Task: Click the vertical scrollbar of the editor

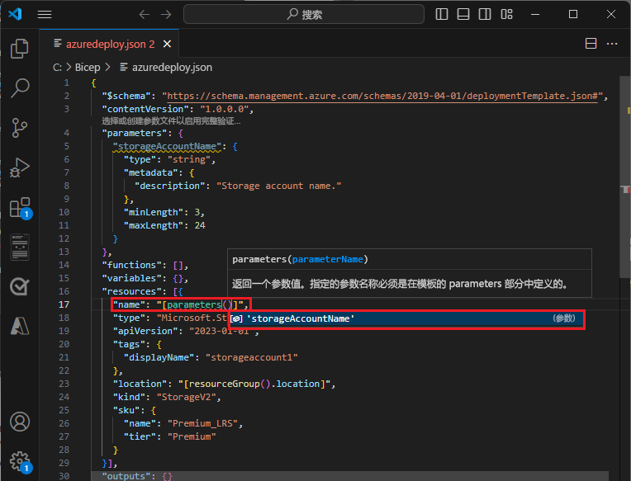Action: (625, 177)
